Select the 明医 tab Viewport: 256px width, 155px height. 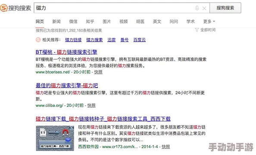pos(140,21)
